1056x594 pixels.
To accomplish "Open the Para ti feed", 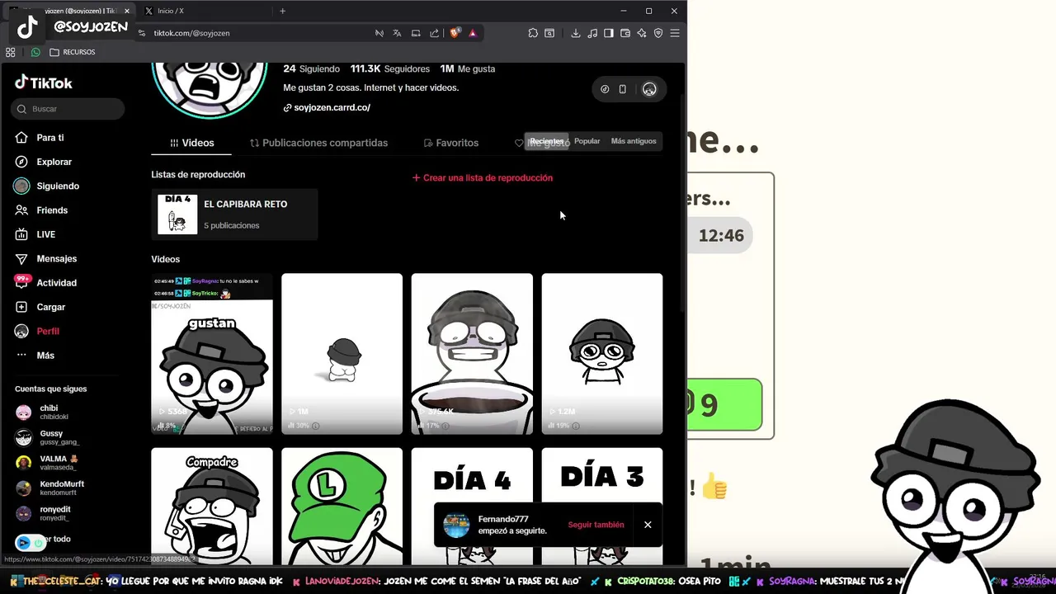I will 50,138.
